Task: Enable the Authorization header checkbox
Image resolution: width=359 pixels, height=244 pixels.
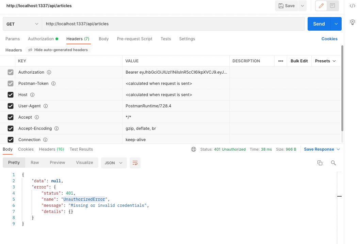Action: pyautogui.click(x=10, y=72)
